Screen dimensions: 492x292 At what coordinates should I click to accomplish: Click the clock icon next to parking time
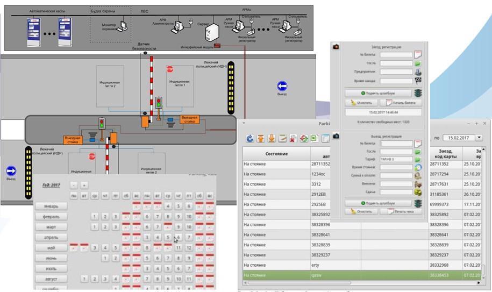(x=418, y=167)
